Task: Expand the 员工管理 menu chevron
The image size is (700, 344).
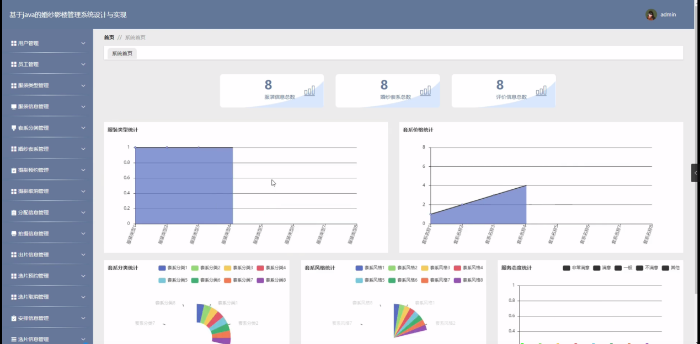Action: coord(83,64)
